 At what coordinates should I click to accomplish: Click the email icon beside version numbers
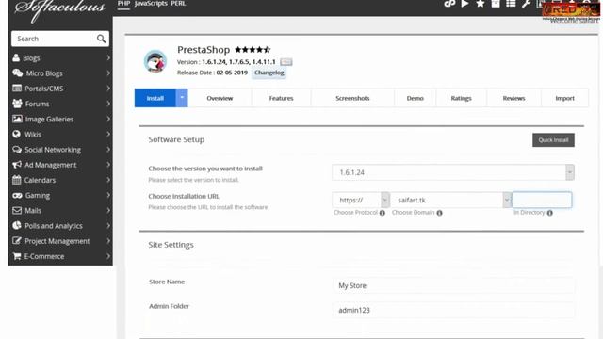285,62
